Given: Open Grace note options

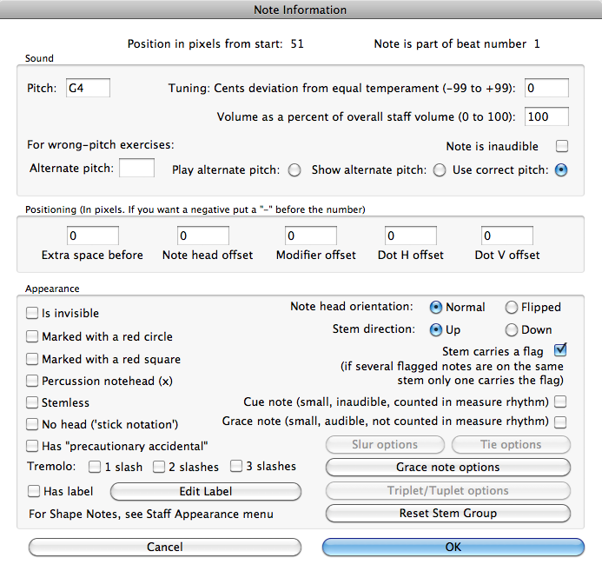Looking at the screenshot, I should pos(447,468).
